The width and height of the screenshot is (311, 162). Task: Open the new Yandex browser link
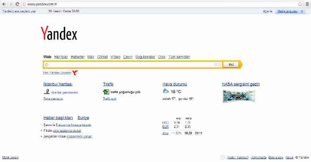click(x=57, y=73)
